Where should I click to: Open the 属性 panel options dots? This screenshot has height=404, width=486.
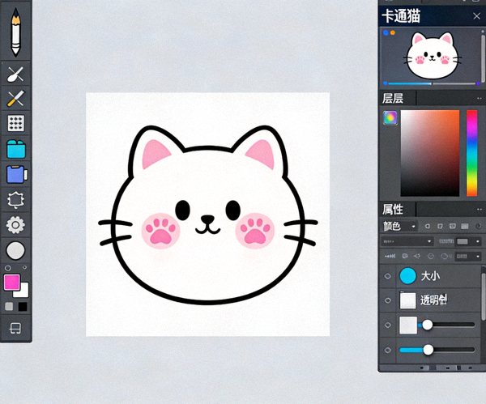480,210
